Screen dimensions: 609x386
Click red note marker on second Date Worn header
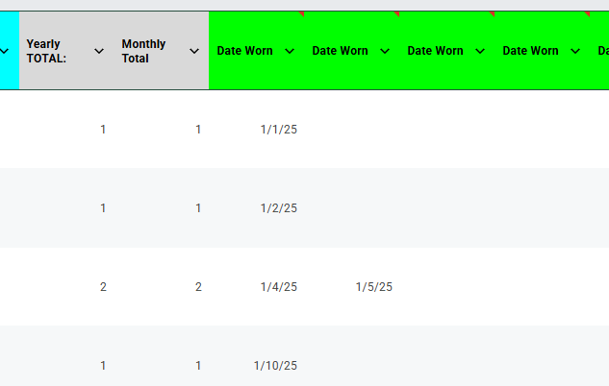coord(395,14)
